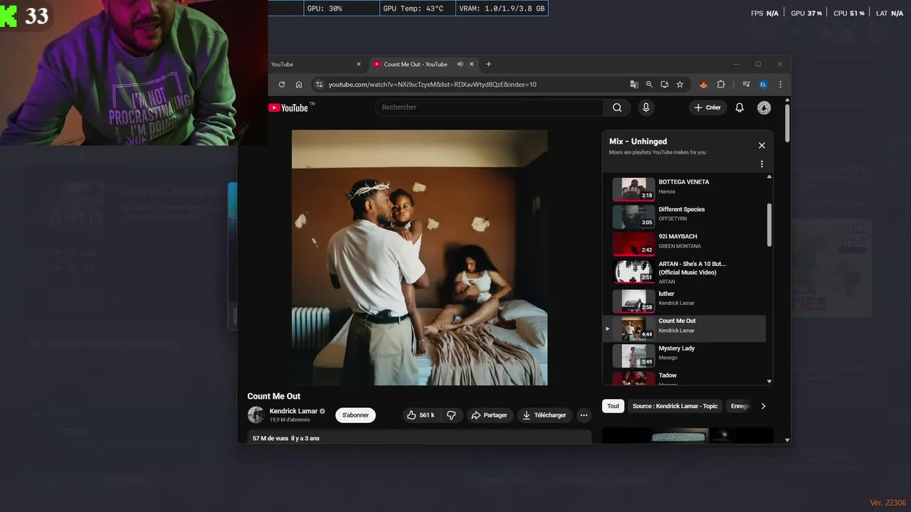Mute the Count Me Out tab audio
This screenshot has width=911, height=512.
[x=460, y=64]
